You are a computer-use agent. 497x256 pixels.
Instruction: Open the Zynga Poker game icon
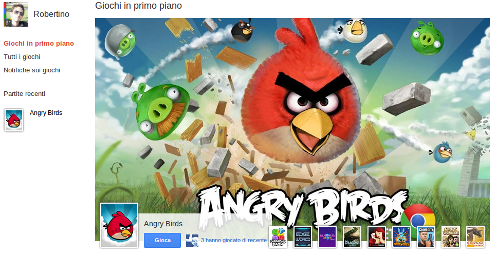coord(377,237)
